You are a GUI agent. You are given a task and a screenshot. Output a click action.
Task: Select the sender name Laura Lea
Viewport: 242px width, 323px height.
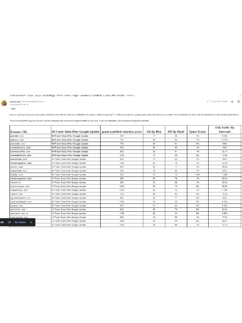pos(15,102)
